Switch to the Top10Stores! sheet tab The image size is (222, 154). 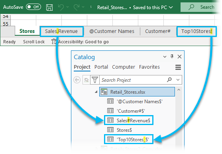click(x=196, y=31)
